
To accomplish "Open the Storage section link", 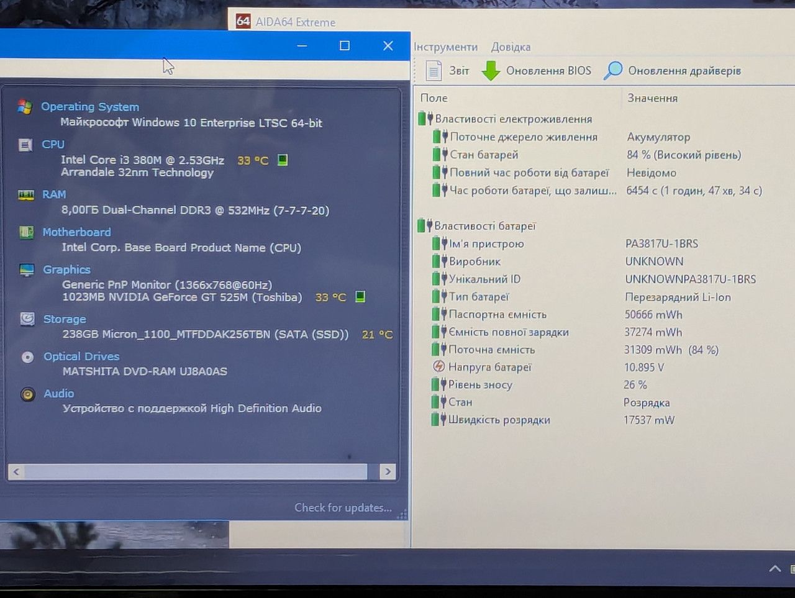I will coord(65,319).
